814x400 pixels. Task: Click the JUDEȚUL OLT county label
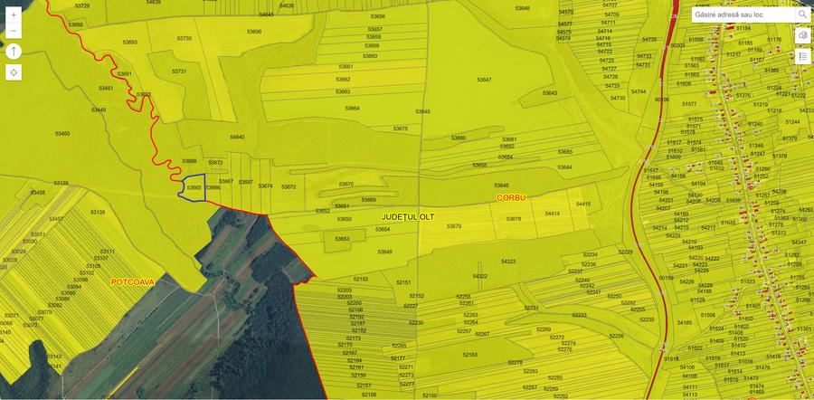408,217
